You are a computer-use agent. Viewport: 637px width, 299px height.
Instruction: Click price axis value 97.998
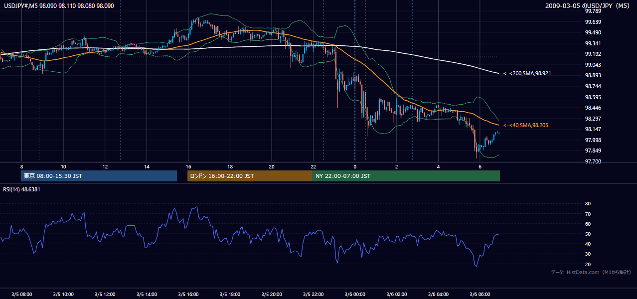[x=593, y=140]
